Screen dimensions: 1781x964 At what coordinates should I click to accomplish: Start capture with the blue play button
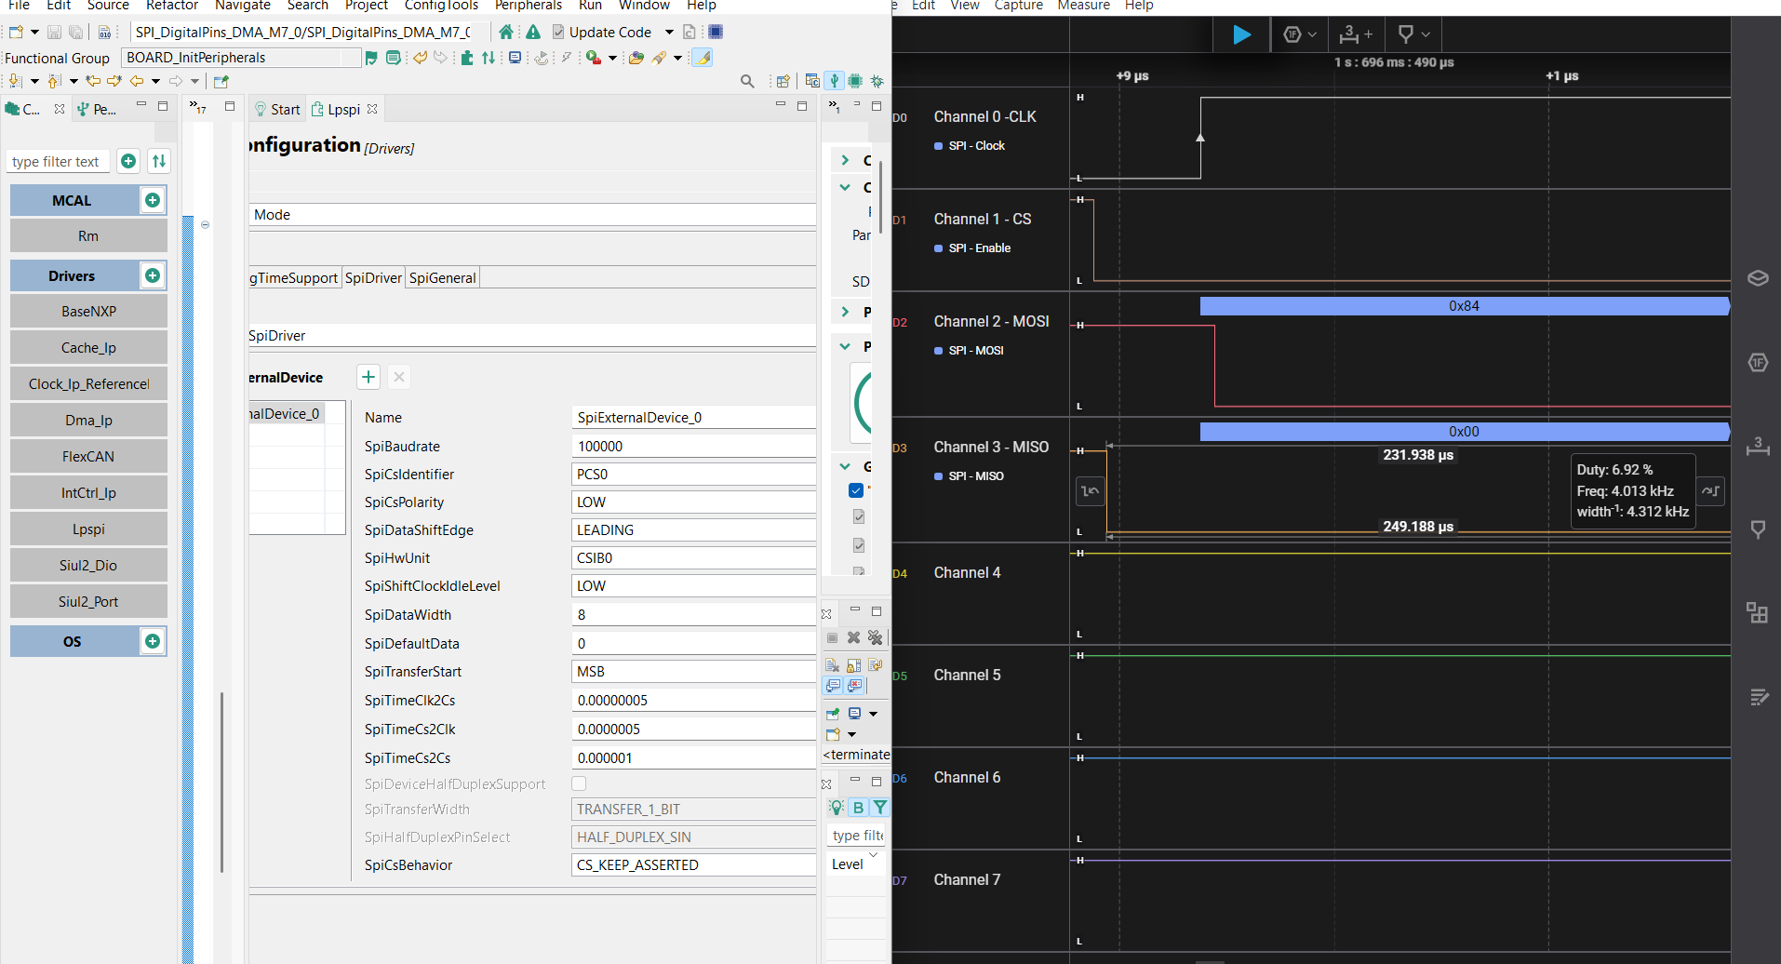click(x=1241, y=34)
